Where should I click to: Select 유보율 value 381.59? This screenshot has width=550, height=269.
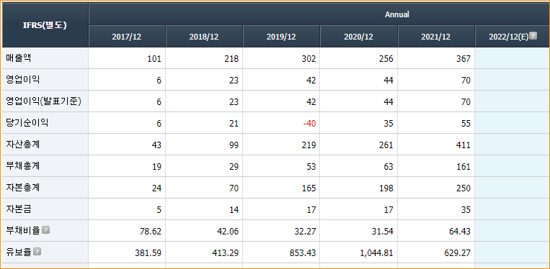click(148, 253)
